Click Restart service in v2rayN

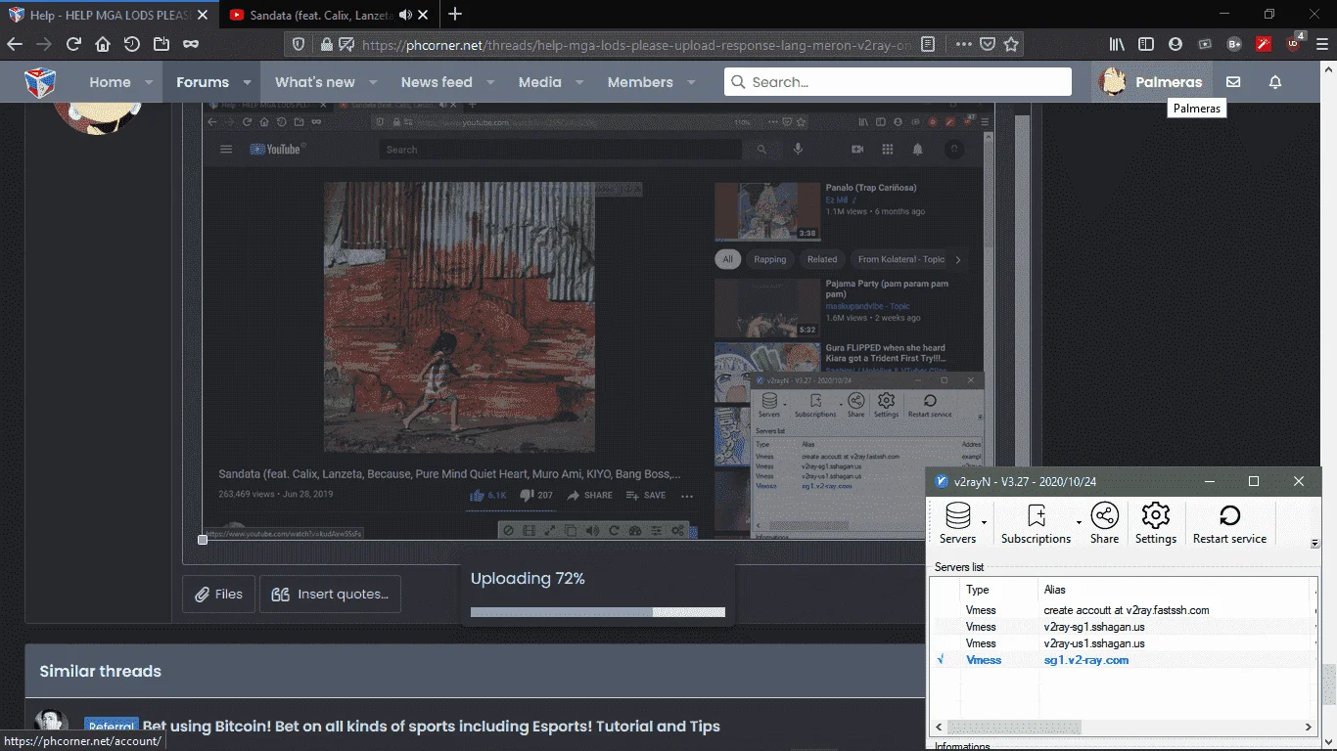coord(1229,524)
